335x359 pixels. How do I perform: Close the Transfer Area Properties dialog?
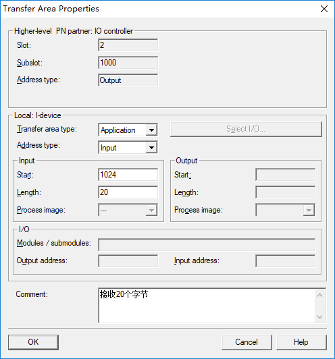(324, 9)
